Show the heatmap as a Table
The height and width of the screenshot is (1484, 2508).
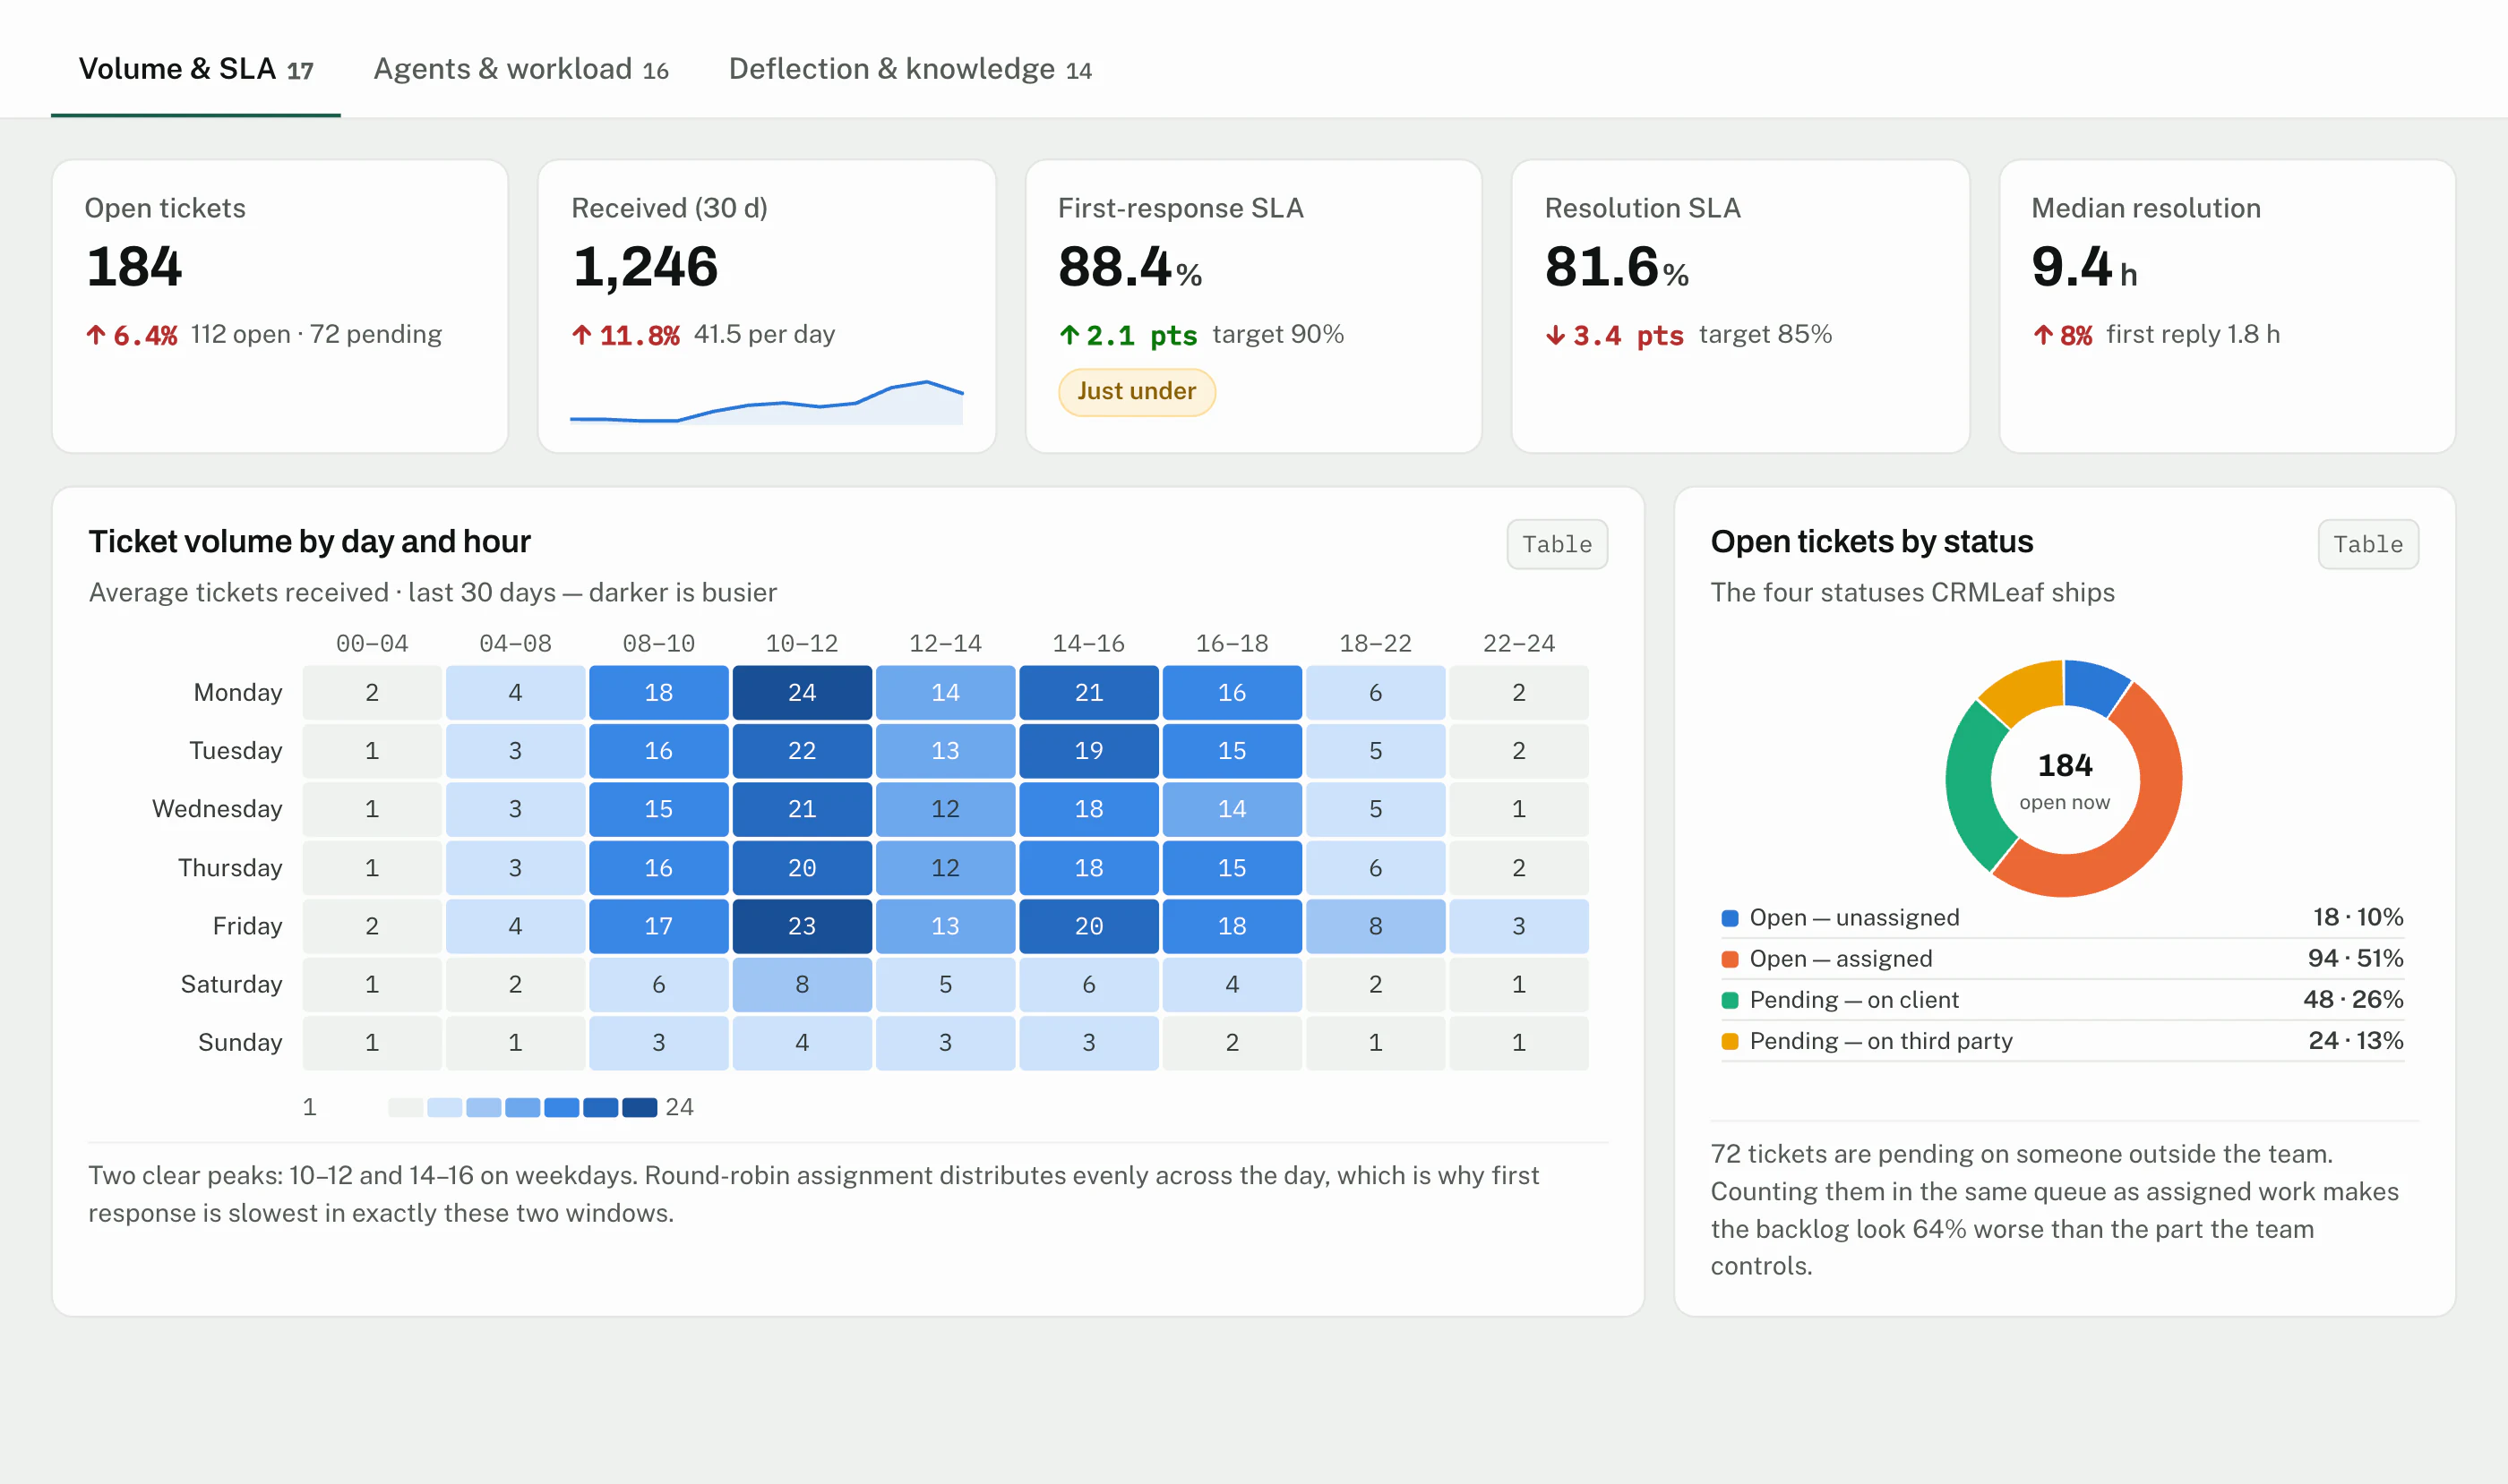click(1556, 544)
